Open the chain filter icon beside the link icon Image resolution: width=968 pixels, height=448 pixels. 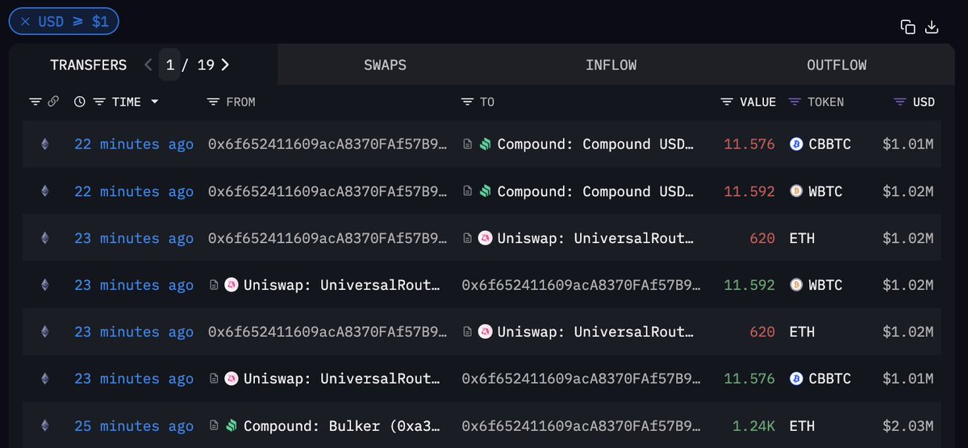point(35,102)
